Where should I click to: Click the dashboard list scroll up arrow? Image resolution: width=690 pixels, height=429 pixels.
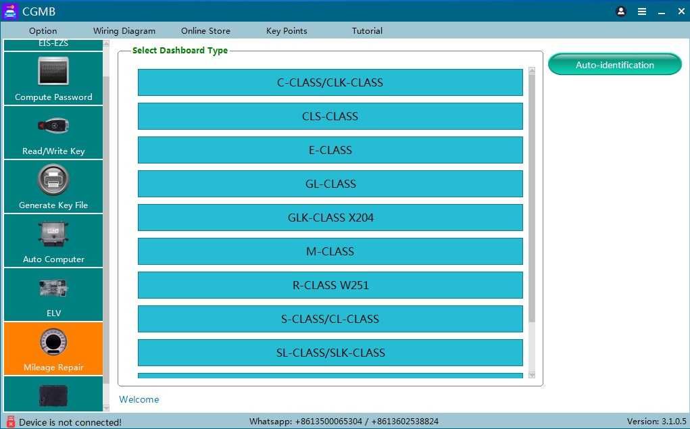coord(532,70)
